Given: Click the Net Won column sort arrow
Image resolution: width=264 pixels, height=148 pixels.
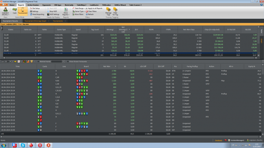Looking at the screenshot, I should pyautogui.click(x=115, y=66).
